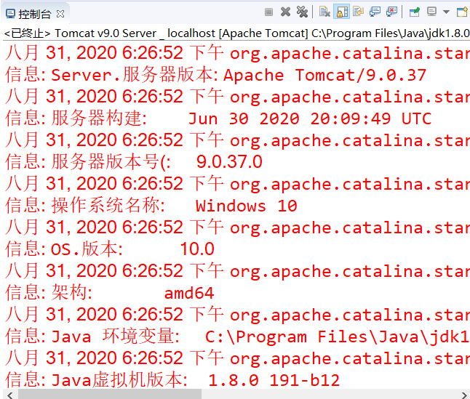The width and height of the screenshot is (470, 399).
Task: Click the '服务器构建' label
Action: (99, 118)
